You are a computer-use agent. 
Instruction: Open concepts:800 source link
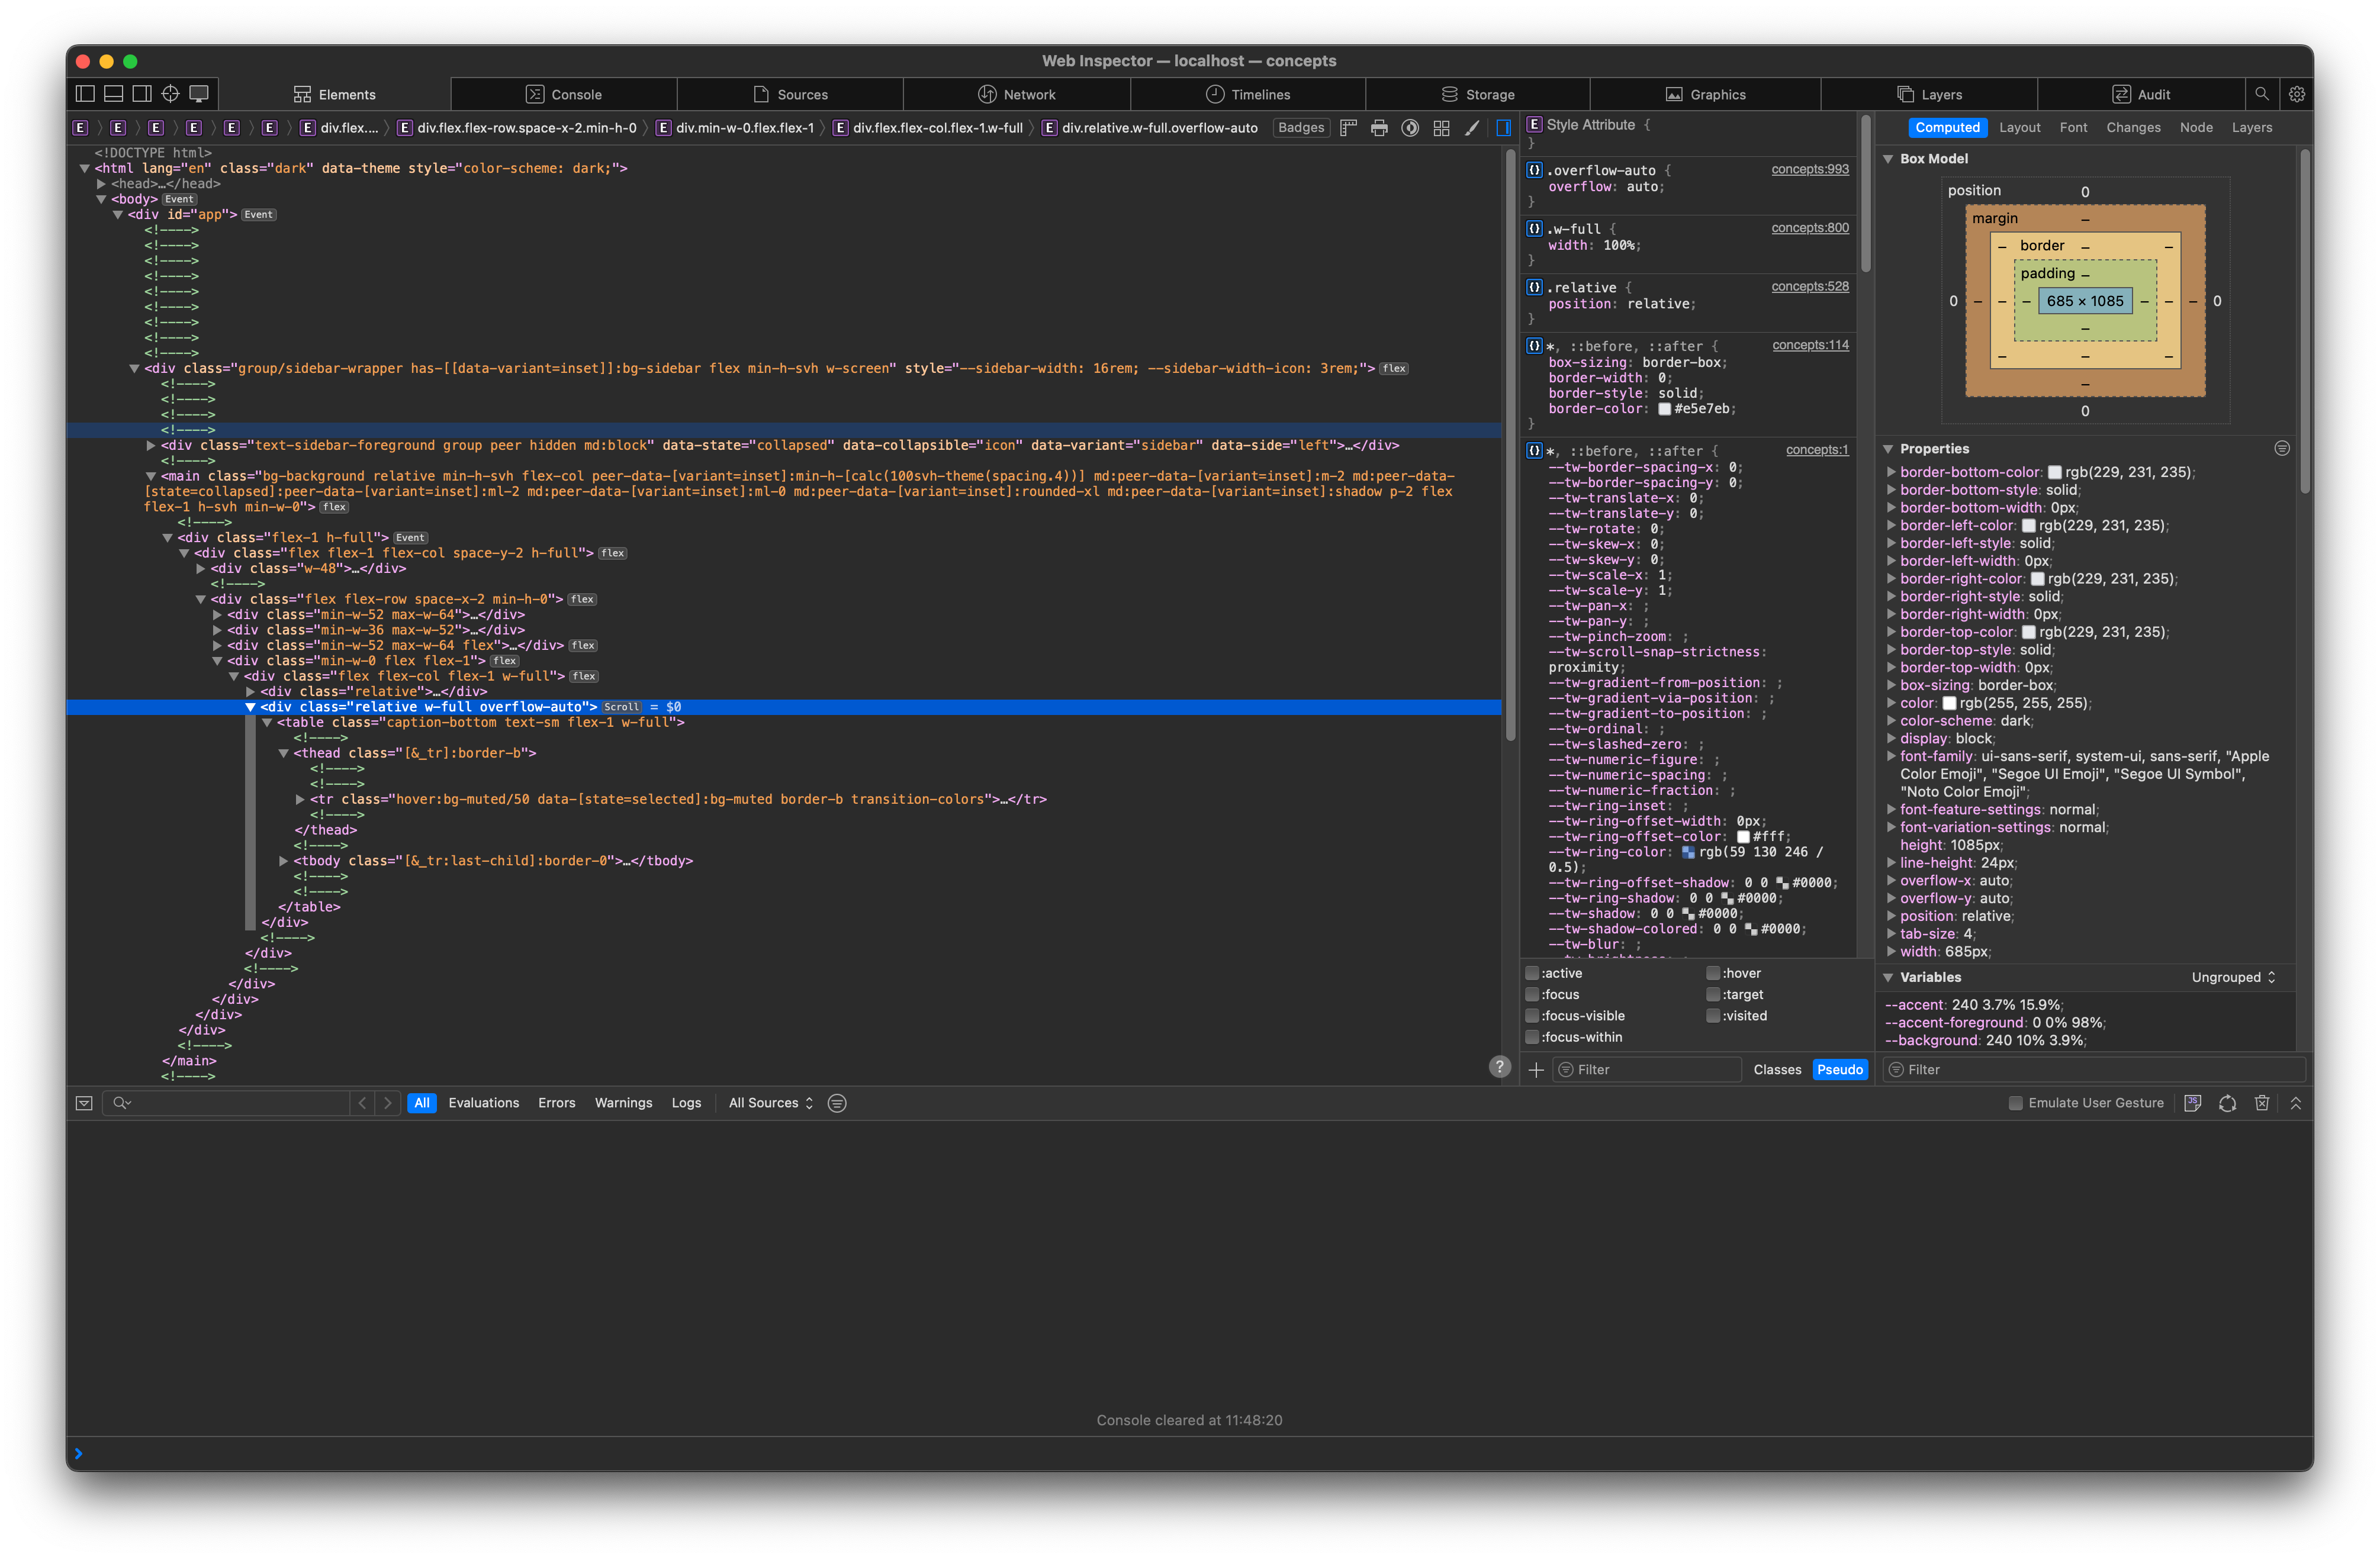(x=1810, y=228)
